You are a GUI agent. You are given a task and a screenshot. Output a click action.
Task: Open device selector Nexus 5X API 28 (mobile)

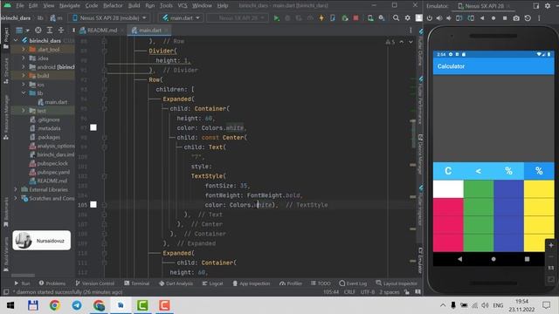[109, 17]
